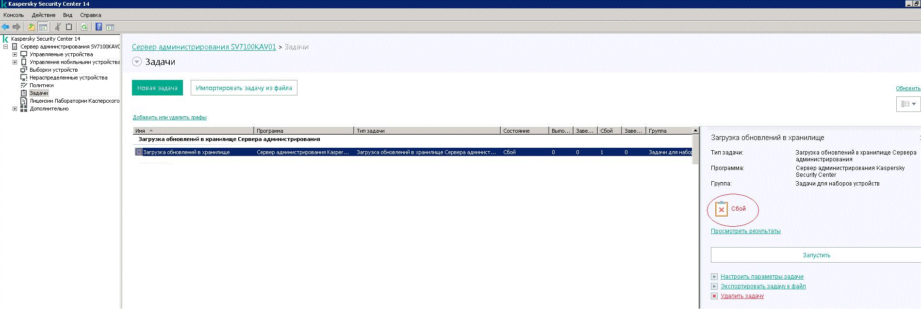This screenshot has height=314, width=921.
Task: Open Просмотреть результаты link
Action: pyautogui.click(x=746, y=231)
